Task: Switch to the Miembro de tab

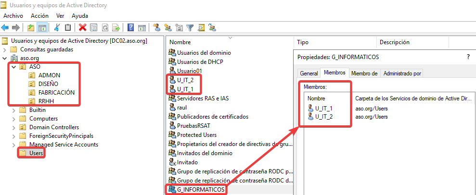Action: click(x=364, y=73)
